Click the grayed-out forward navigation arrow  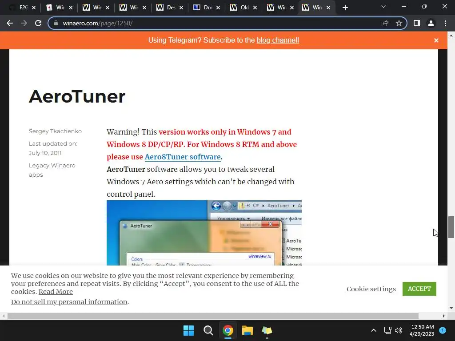pos(24,23)
